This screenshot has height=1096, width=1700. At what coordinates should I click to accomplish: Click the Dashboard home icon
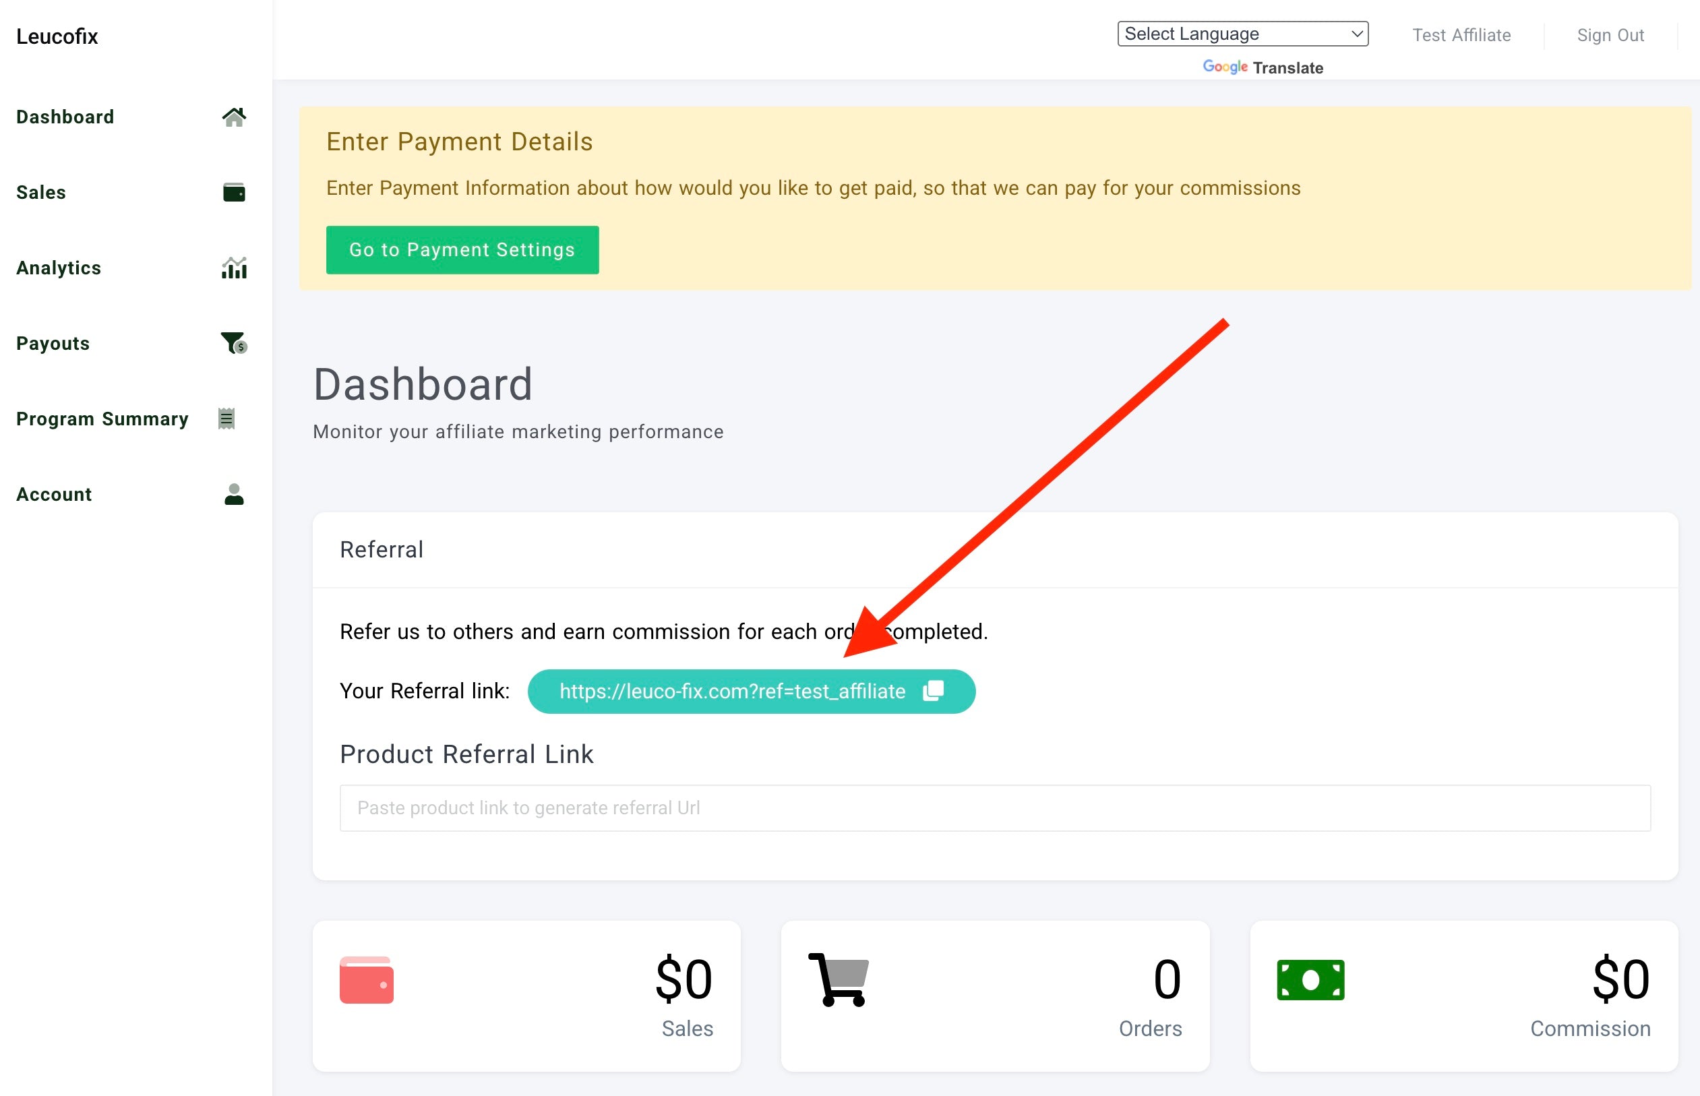233,117
